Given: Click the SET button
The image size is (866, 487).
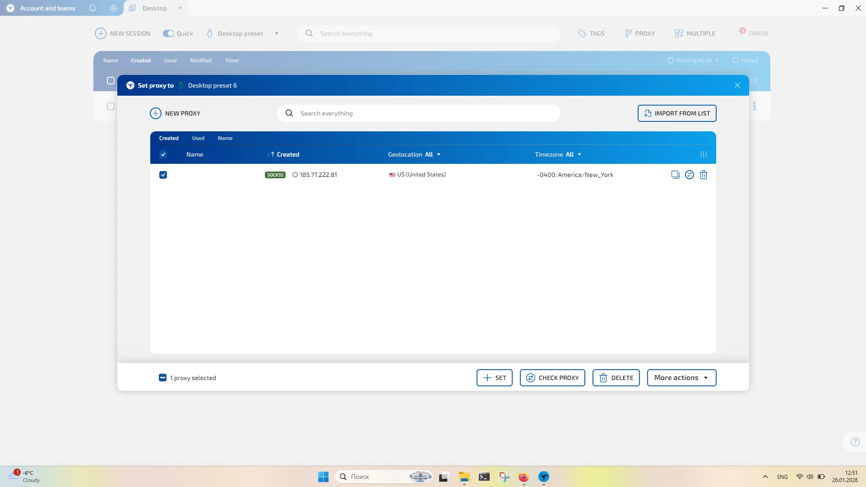Looking at the screenshot, I should pyautogui.click(x=494, y=378).
